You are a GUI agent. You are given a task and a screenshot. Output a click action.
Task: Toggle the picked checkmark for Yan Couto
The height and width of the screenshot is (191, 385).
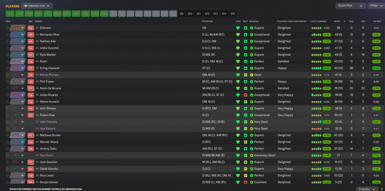point(7,155)
